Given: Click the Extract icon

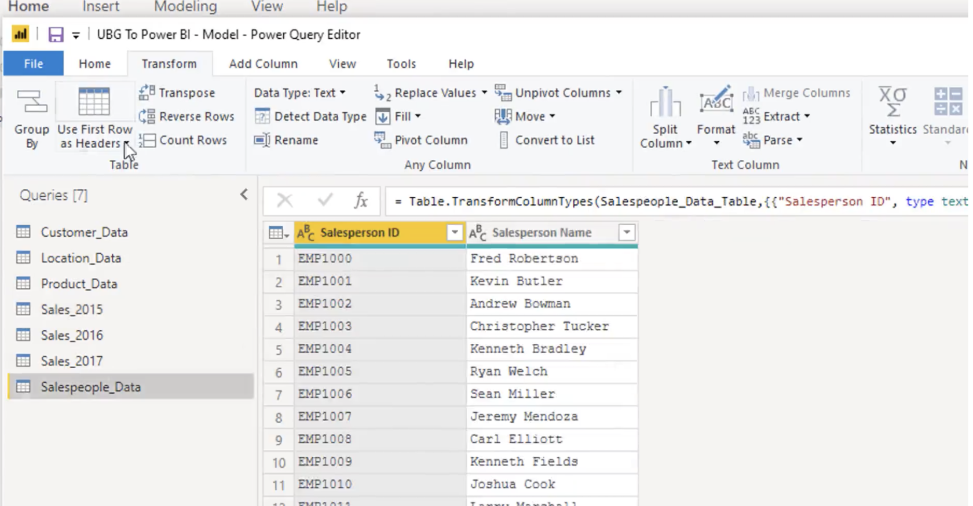Looking at the screenshot, I should 751,116.
